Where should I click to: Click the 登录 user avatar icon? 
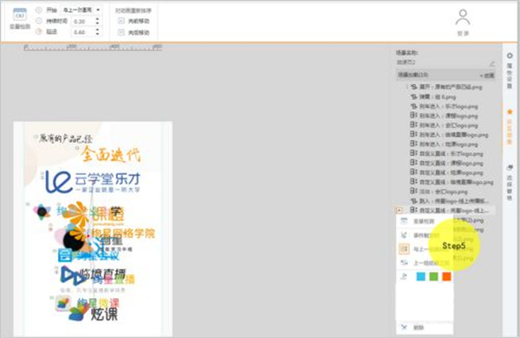[x=463, y=17]
